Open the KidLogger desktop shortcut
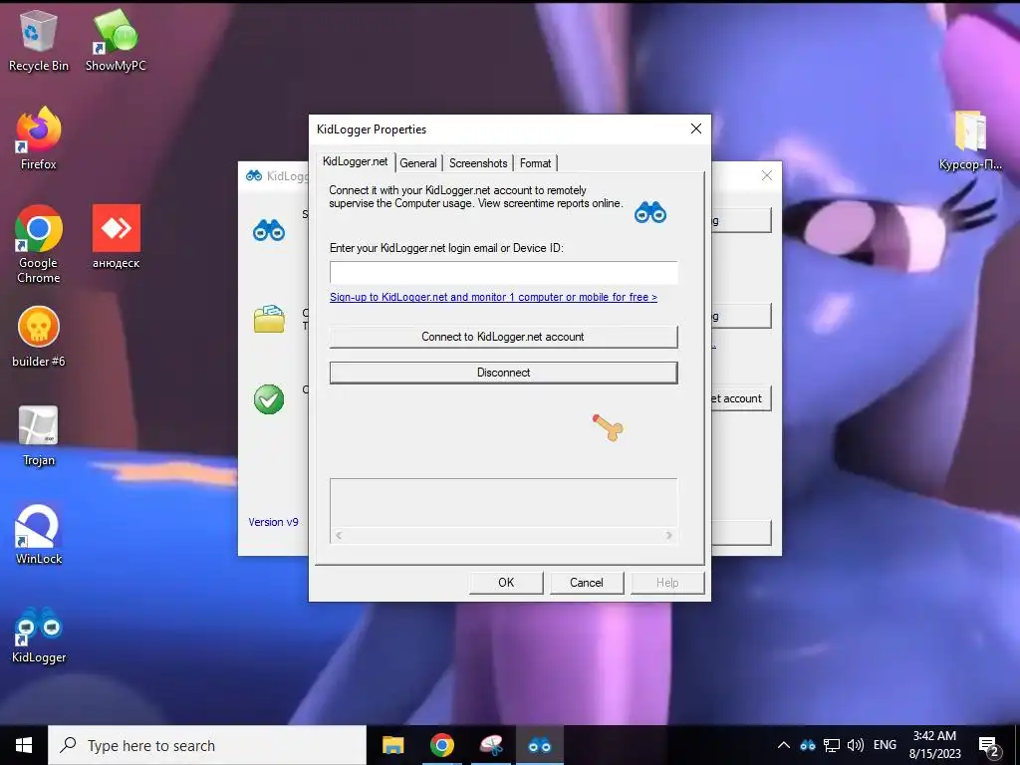This screenshot has height=765, width=1020. pos(39,634)
